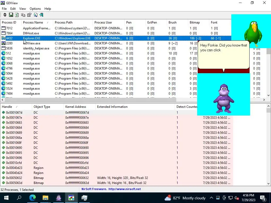This screenshot has height=203, width=271.
Task: Click the GDIView taskbar button
Action: pos(71,198)
